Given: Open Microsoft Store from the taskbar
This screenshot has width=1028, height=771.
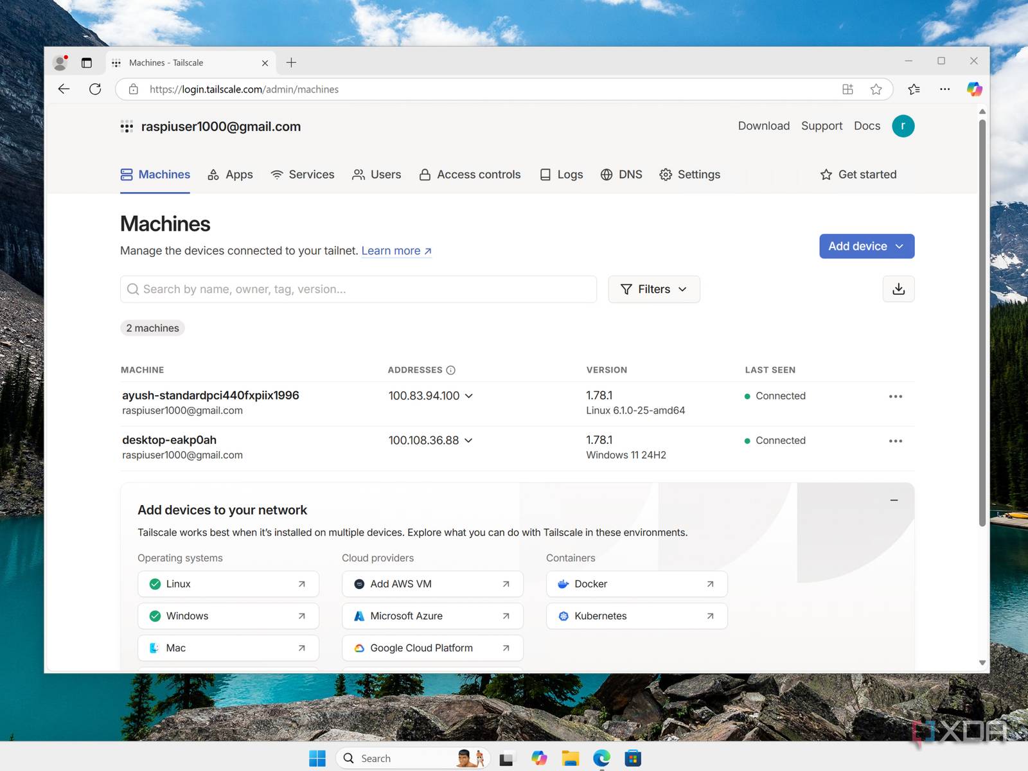Looking at the screenshot, I should click(633, 759).
